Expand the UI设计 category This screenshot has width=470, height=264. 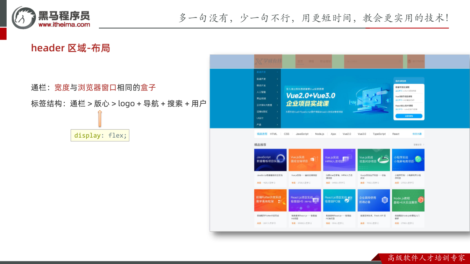(x=268, y=118)
